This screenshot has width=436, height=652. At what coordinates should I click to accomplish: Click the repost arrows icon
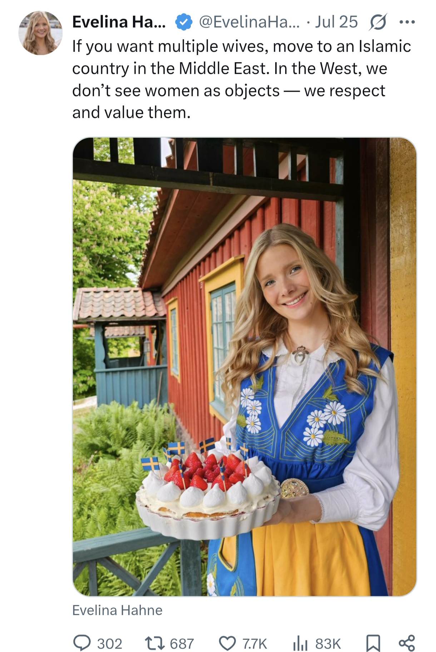pos(154,643)
